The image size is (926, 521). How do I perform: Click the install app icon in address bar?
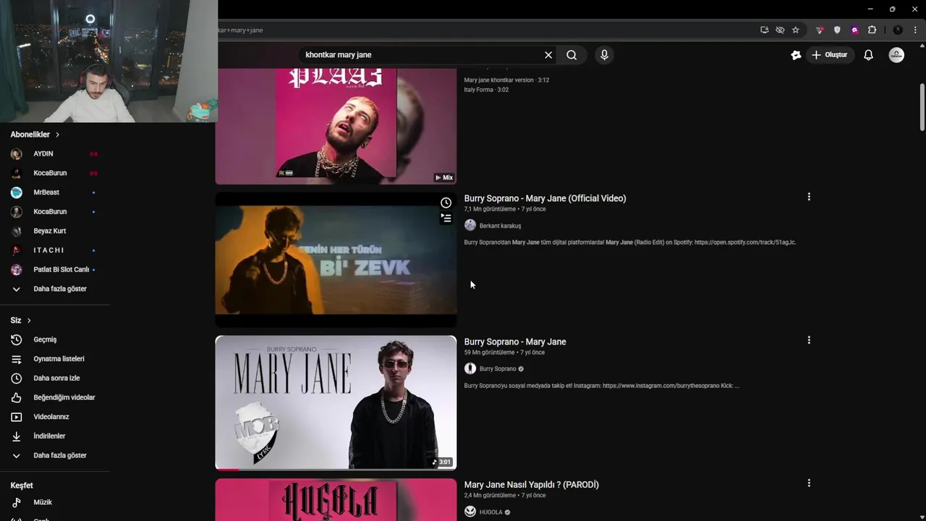pyautogui.click(x=764, y=30)
